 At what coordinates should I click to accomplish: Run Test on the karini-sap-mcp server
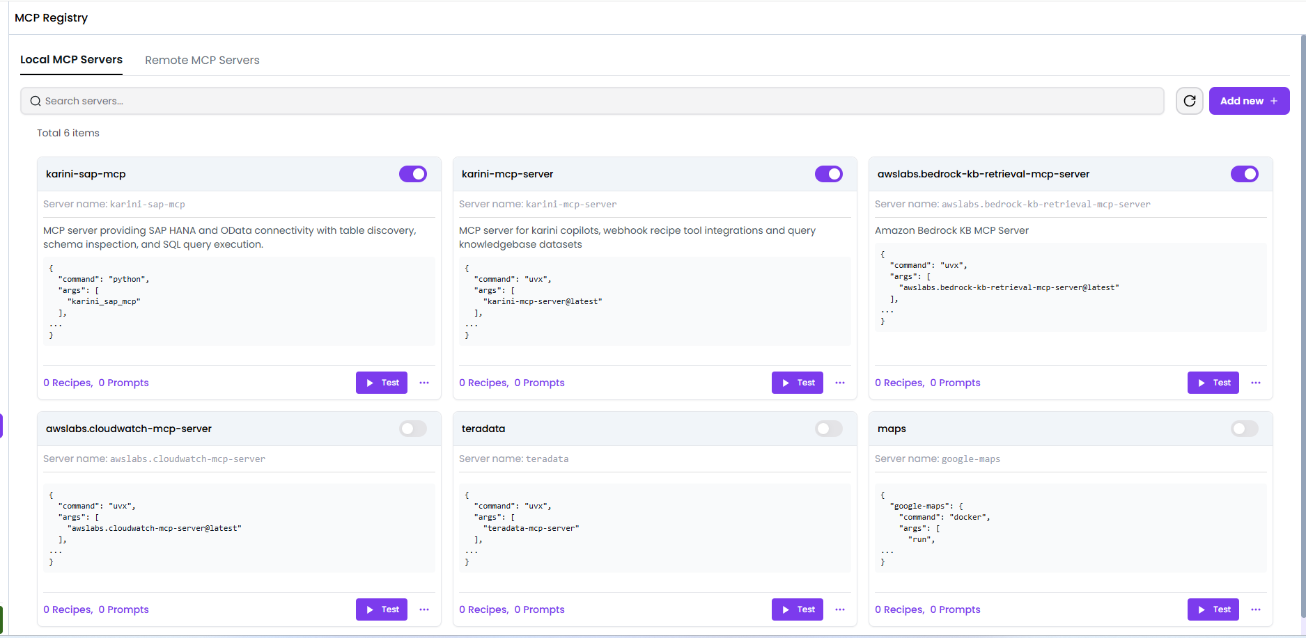(x=381, y=382)
